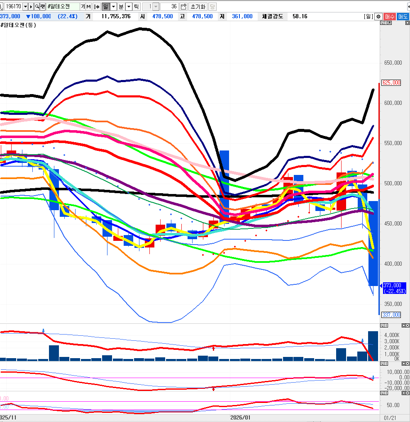Open chart settings gear icon
Screen dimensions: 410x422
click(378, 17)
